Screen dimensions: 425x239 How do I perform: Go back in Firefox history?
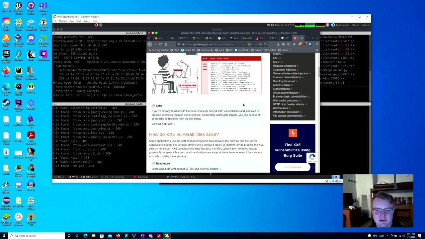pyautogui.click(x=150, y=44)
